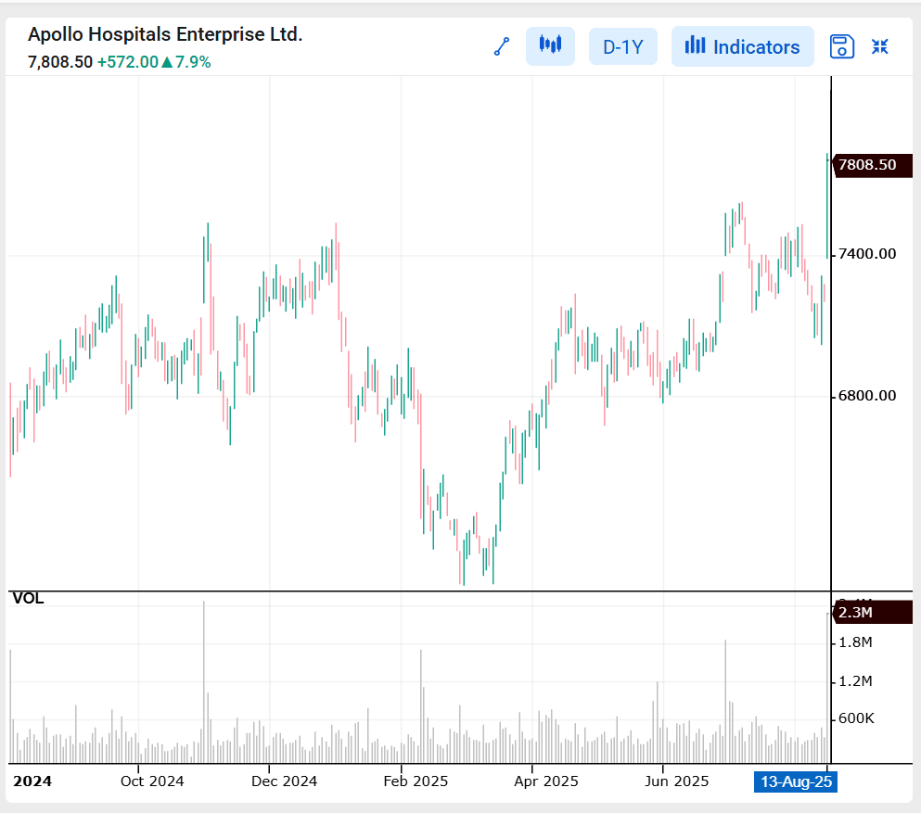
Task: Click the Jun 2025 time axis label
Action: 677,781
